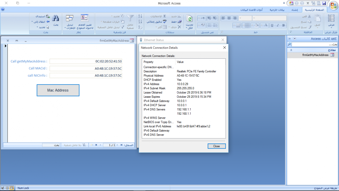Open Create tab (إنشاء)
The image size is (339, 191).
click(295, 10)
